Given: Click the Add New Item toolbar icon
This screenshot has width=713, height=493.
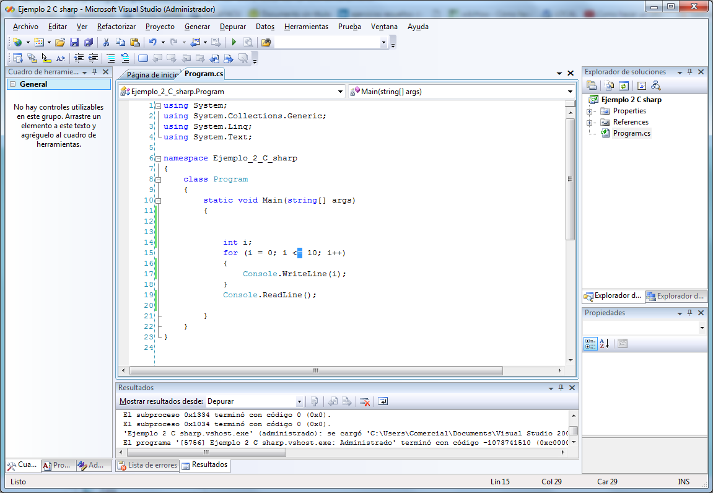Looking at the screenshot, I should (39, 42).
